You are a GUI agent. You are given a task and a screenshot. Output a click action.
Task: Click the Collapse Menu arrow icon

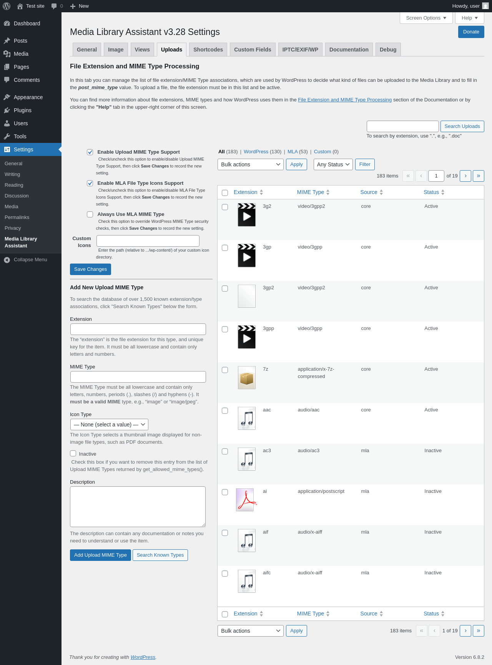(x=7, y=260)
